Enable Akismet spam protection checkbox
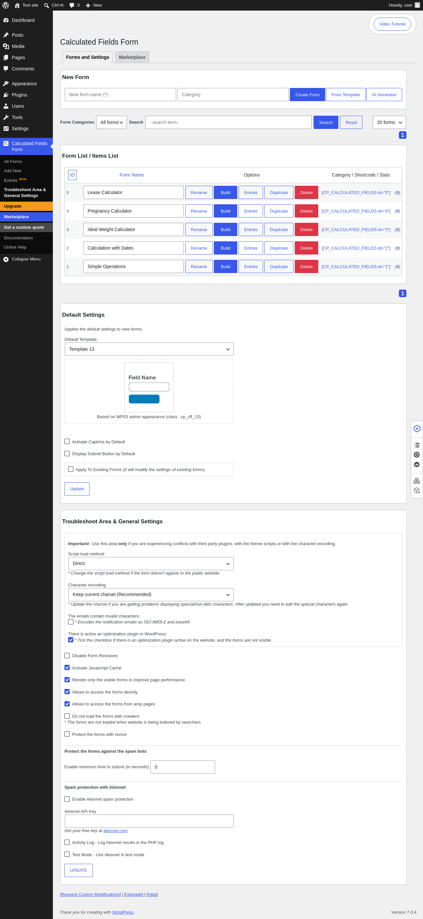 (67, 799)
